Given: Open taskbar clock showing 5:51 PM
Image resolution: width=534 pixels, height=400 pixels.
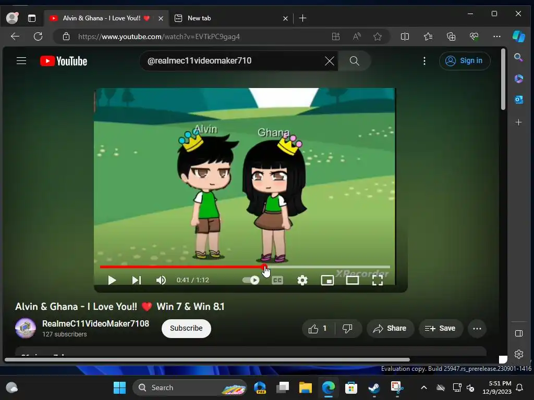Looking at the screenshot, I should pos(497,387).
